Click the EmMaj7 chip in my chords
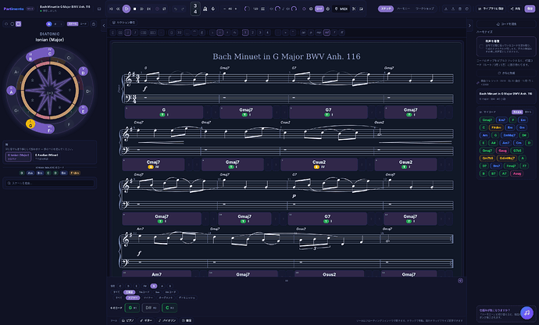The width and height of the screenshot is (539, 325). click(509, 135)
